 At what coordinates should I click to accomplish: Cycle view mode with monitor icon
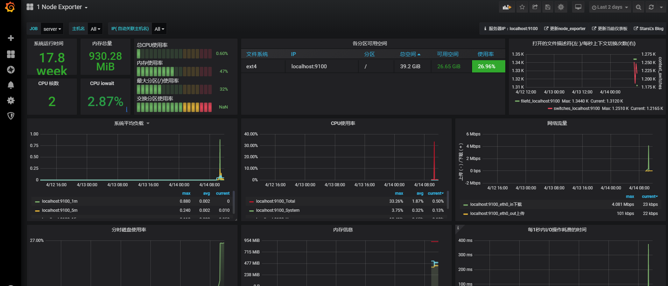(578, 7)
